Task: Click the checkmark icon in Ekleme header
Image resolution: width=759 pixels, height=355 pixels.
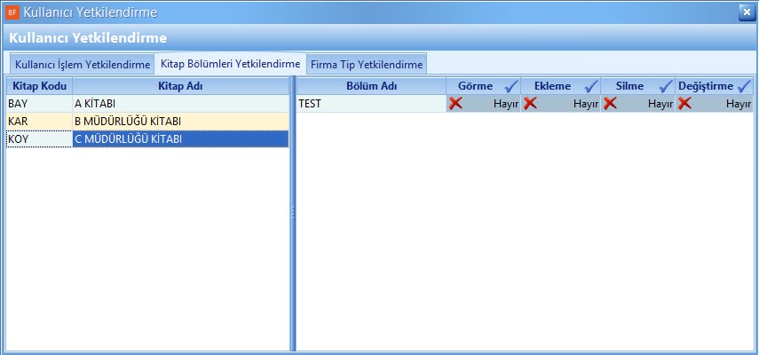Action: [x=590, y=86]
